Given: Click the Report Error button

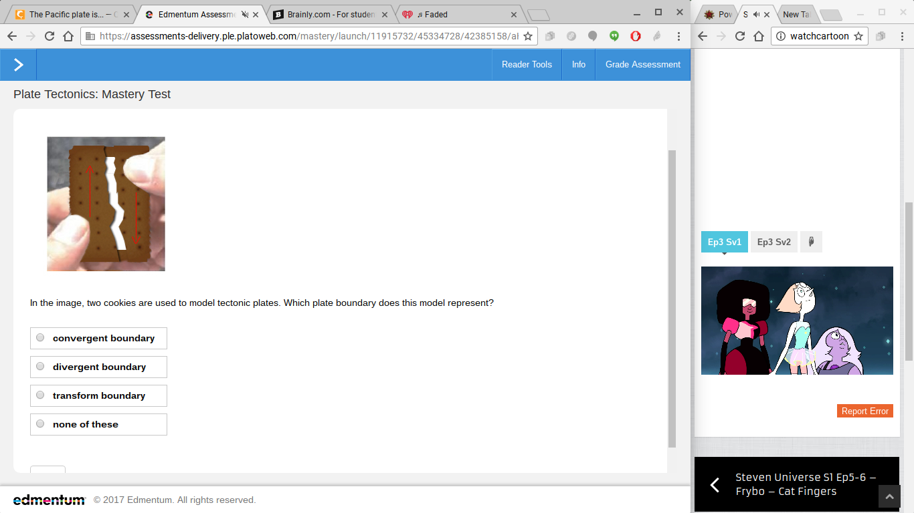Looking at the screenshot, I should pyautogui.click(x=865, y=411).
